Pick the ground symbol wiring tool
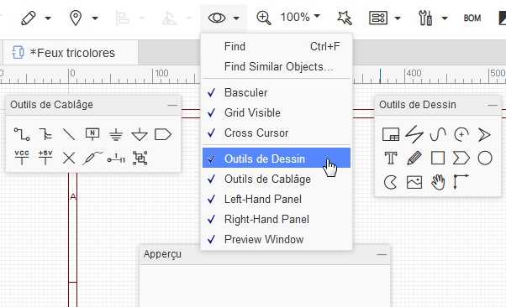The width and height of the screenshot is (506, 307). (x=116, y=134)
